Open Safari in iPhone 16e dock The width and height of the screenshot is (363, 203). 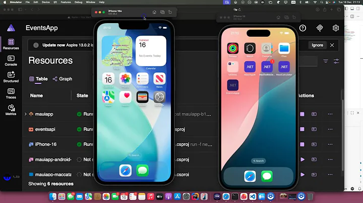125,171
